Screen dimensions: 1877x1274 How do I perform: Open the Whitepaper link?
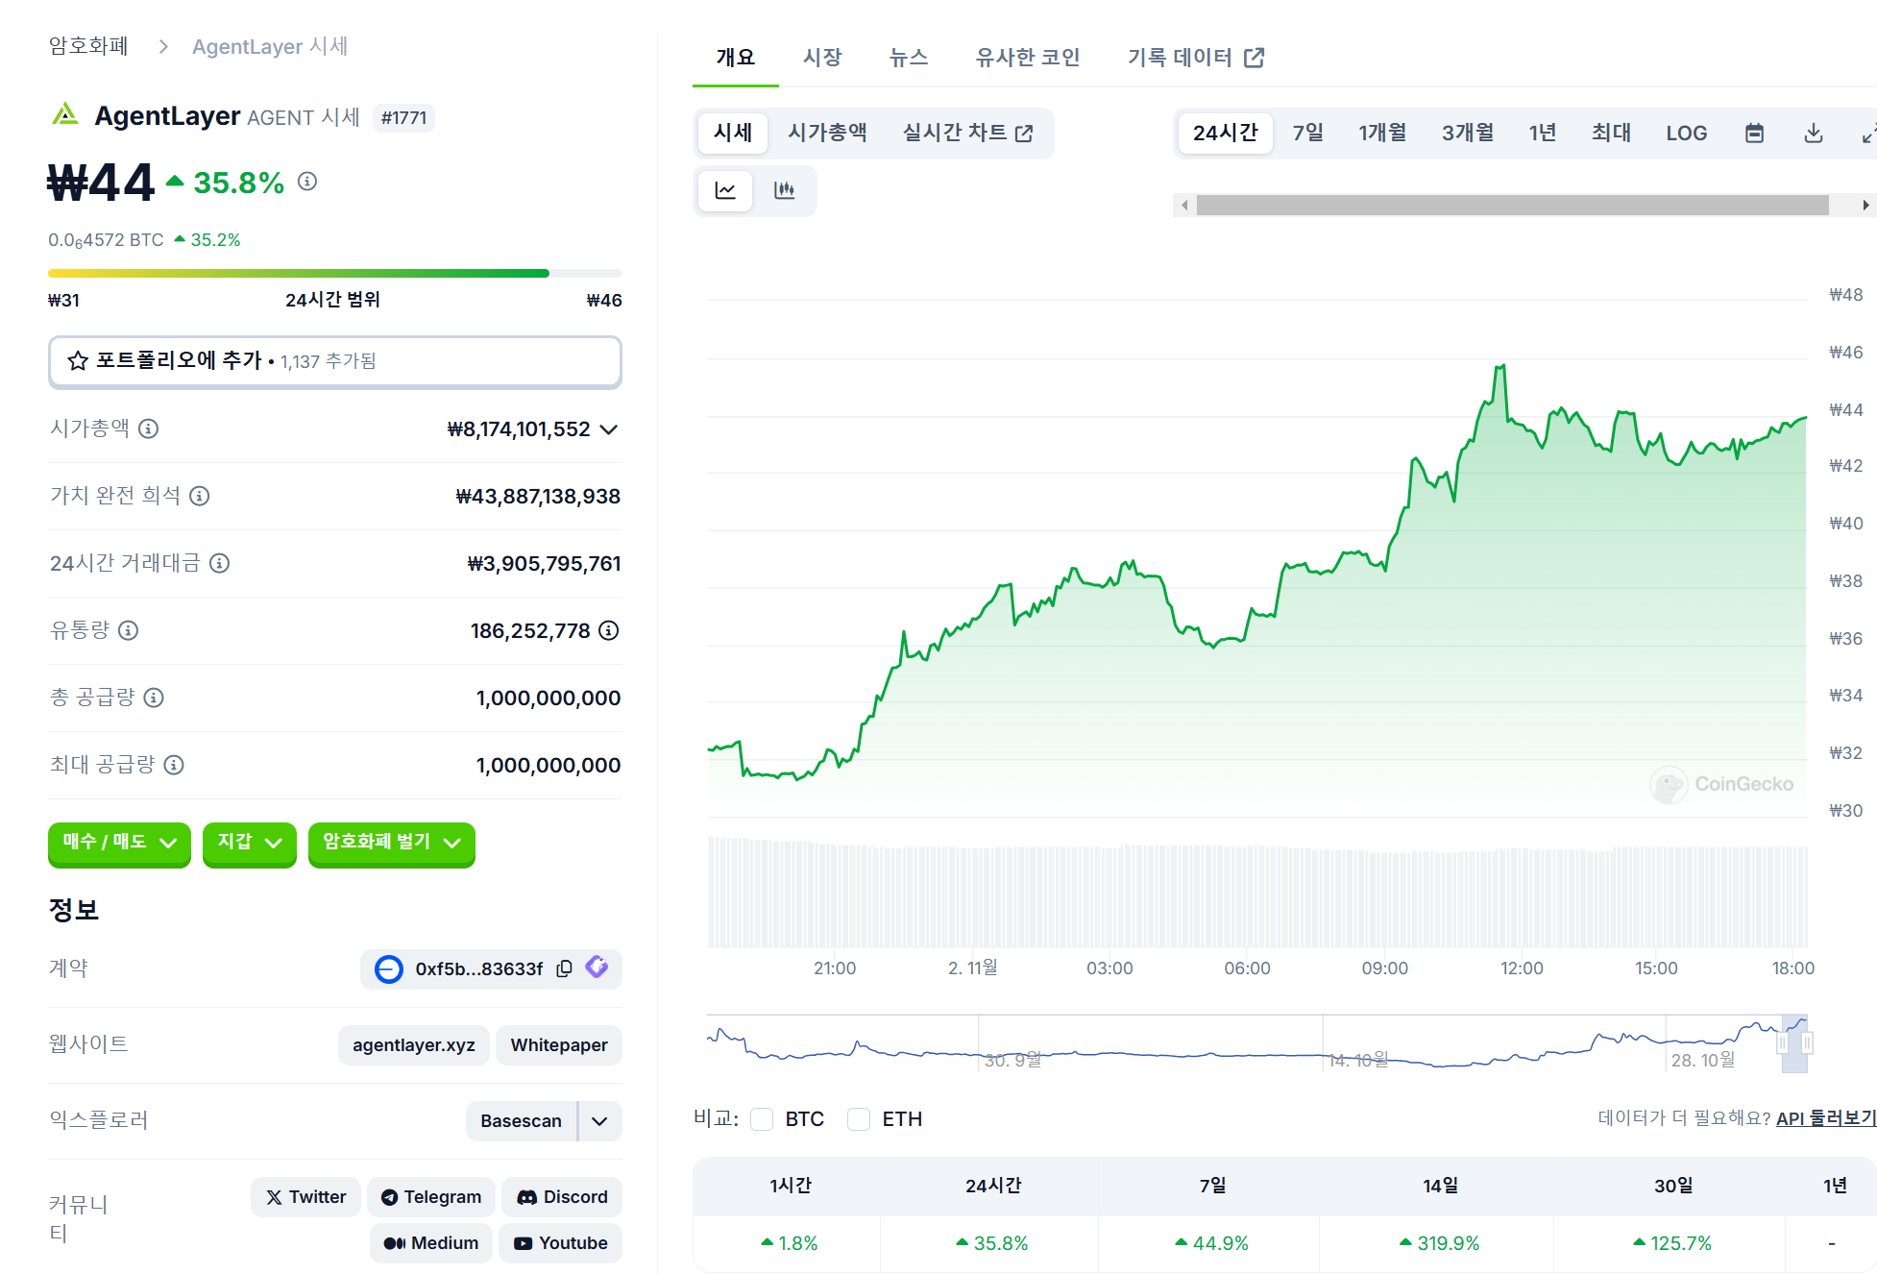pos(559,1045)
